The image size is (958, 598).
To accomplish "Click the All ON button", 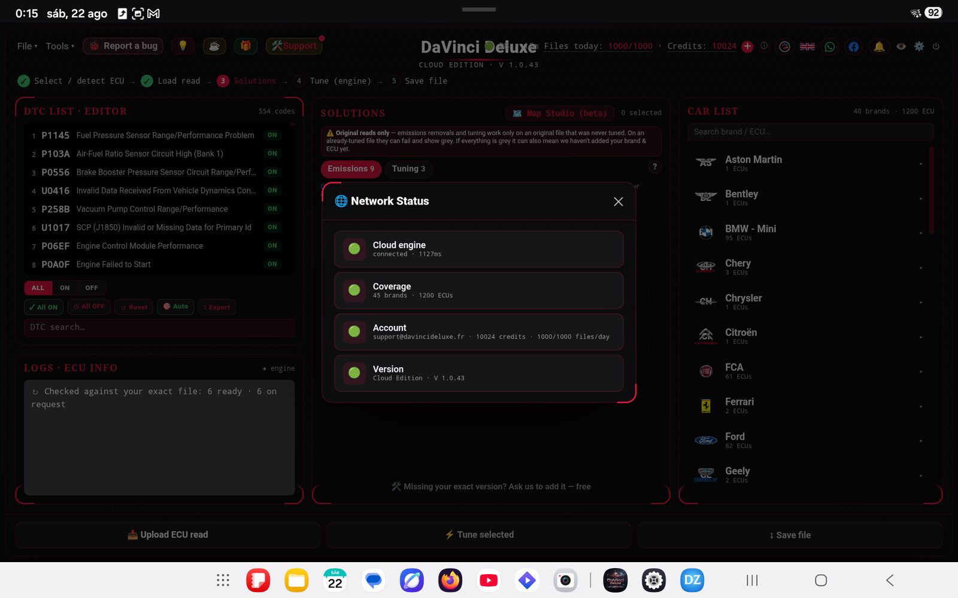I will click(43, 307).
